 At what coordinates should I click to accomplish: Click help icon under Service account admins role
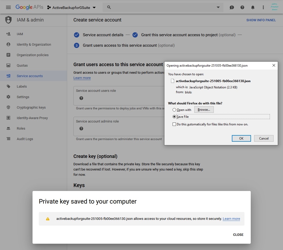[81, 129]
